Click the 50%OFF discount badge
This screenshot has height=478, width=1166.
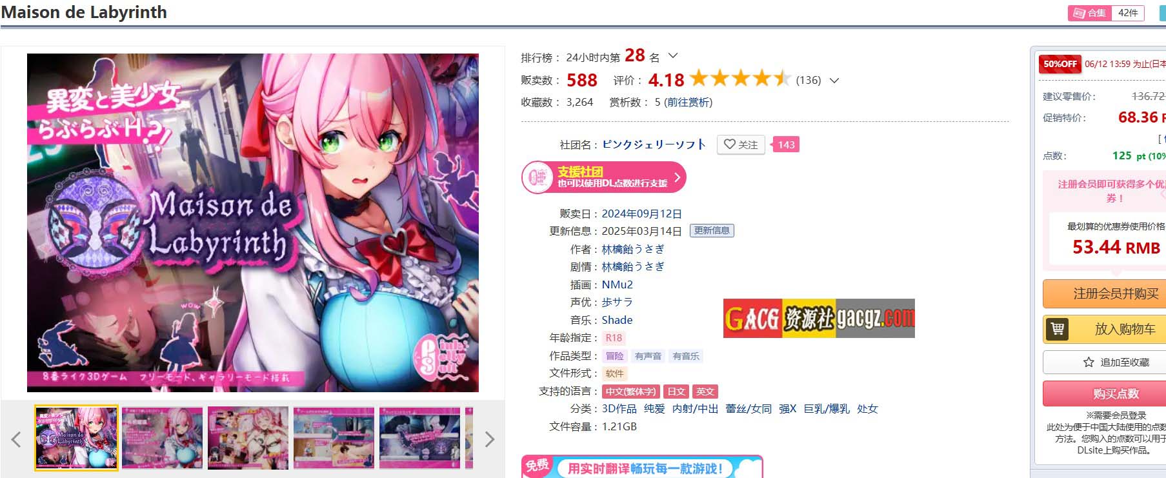click(x=1060, y=64)
